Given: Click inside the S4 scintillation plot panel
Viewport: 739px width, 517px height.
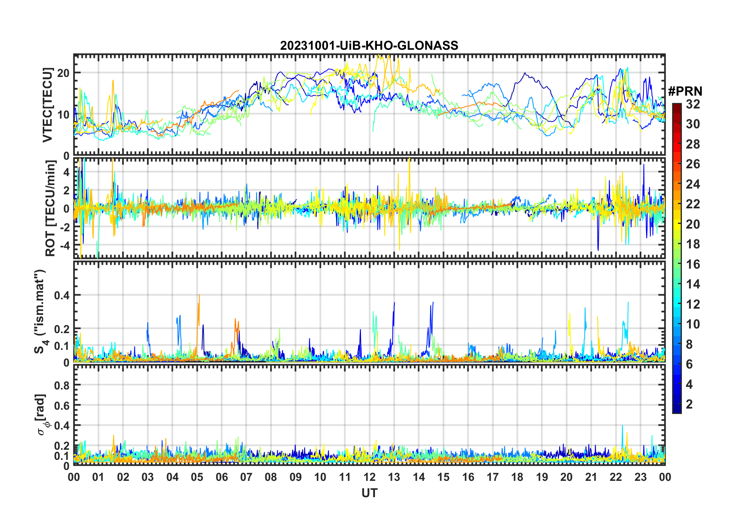Looking at the screenshot, I should tap(369, 312).
